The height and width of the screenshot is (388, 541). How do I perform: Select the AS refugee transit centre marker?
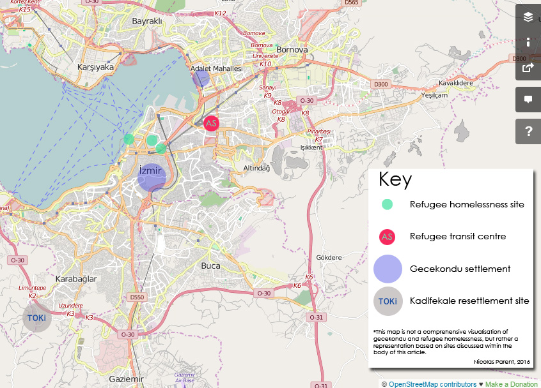[211, 124]
